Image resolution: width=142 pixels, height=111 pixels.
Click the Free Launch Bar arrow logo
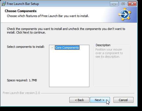[x=125, y=14]
